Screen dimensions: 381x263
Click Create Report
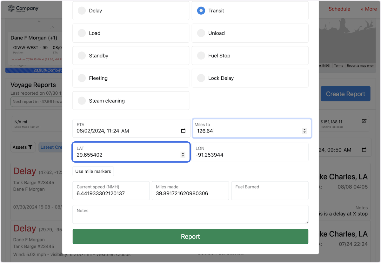click(345, 94)
